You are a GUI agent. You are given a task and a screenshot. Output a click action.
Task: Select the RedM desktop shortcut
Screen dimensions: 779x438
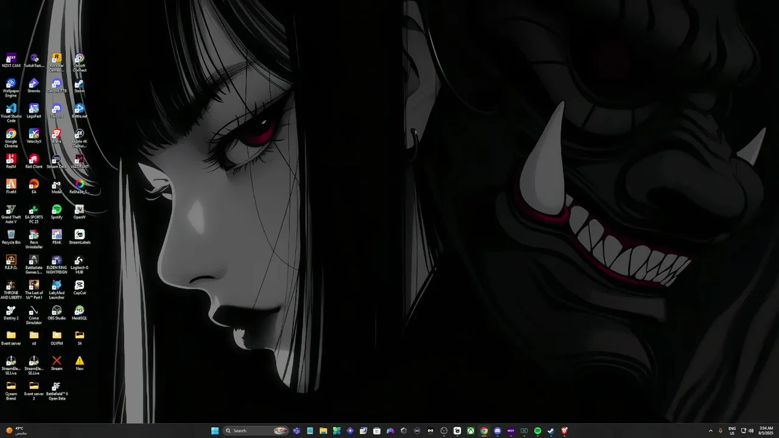click(x=11, y=161)
